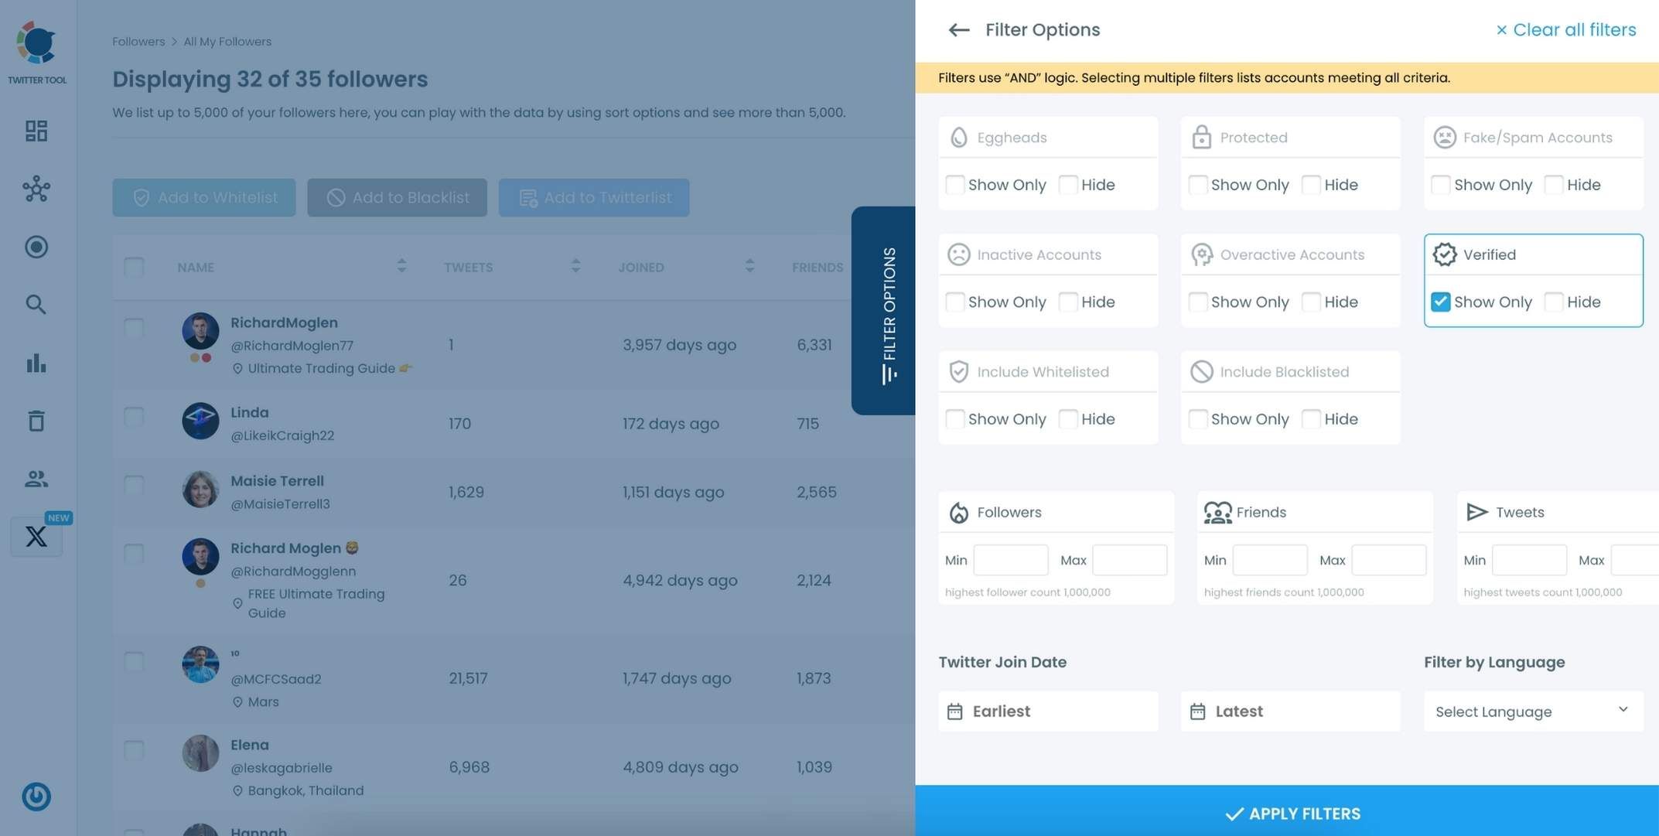Click Clear all filters link
This screenshot has width=1659, height=836.
click(x=1564, y=29)
